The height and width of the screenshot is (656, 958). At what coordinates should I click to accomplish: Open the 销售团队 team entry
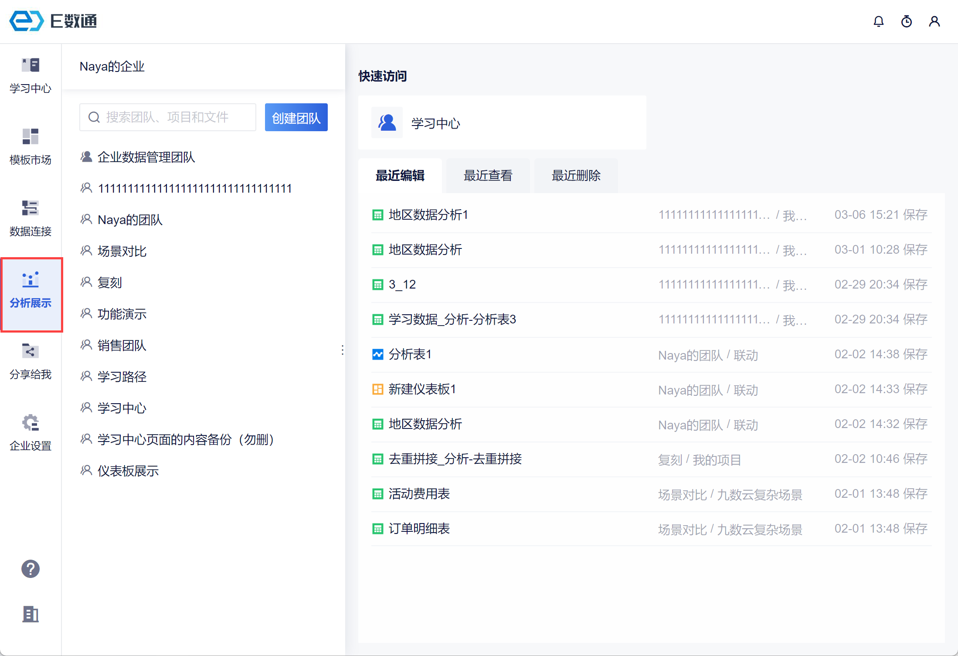122,345
